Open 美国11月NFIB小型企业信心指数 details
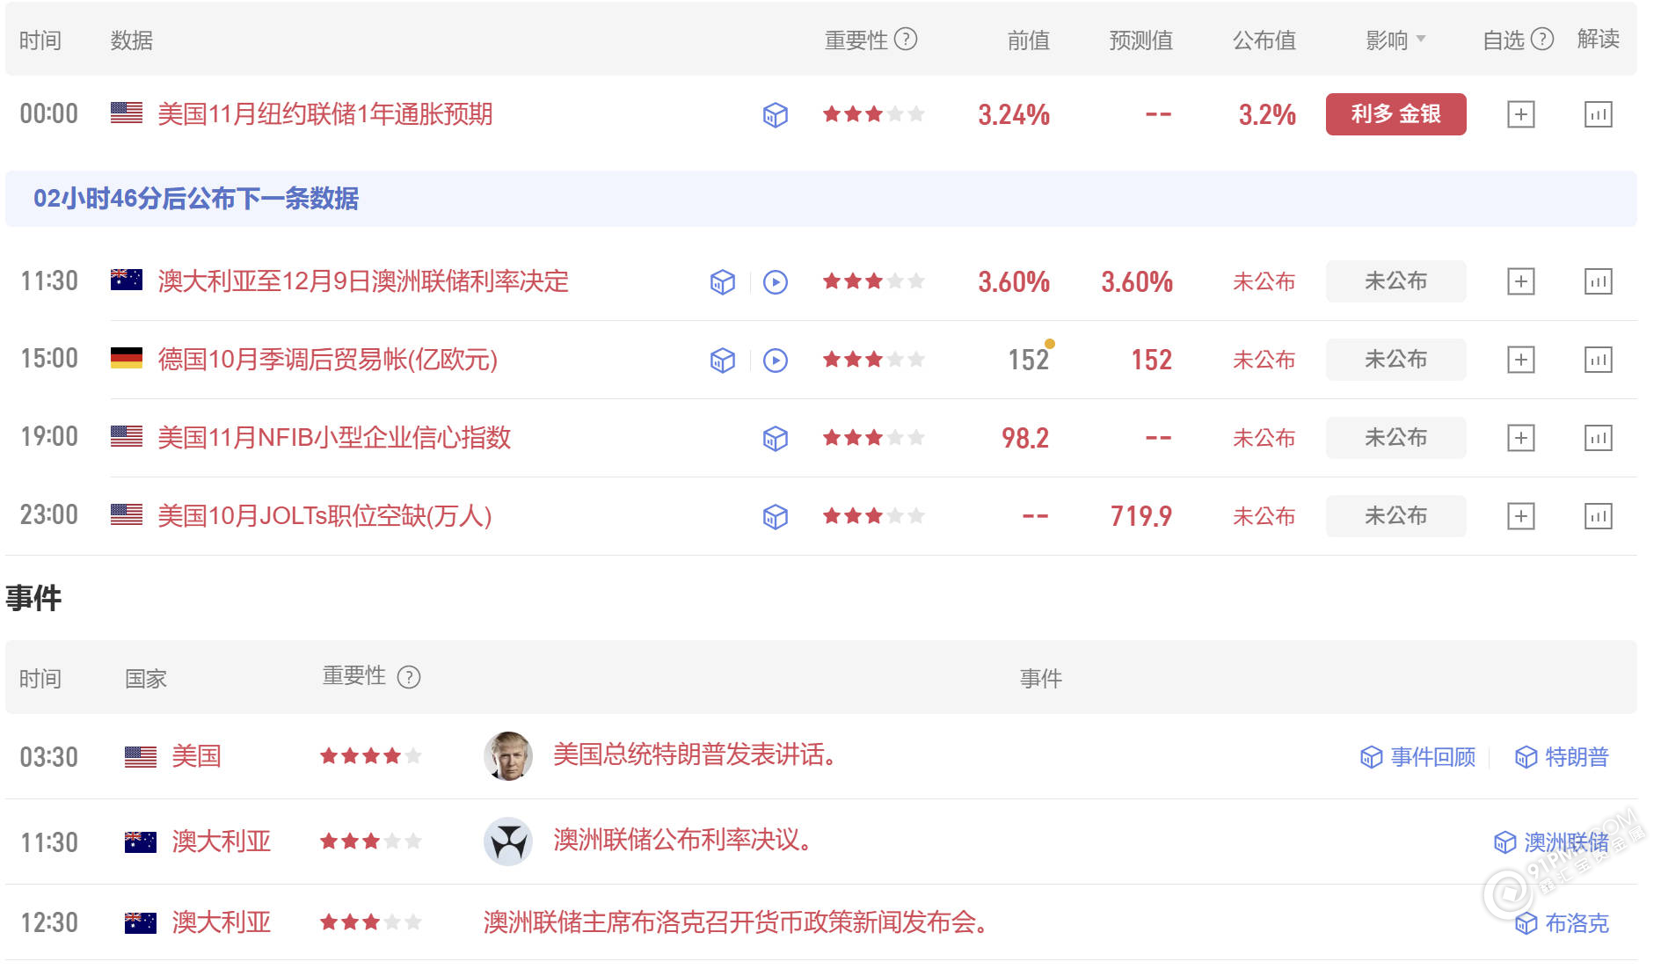The width and height of the screenshot is (1661, 969). (334, 437)
